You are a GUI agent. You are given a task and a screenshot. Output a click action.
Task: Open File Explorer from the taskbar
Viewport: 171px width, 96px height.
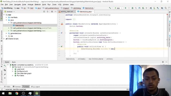(10, 93)
